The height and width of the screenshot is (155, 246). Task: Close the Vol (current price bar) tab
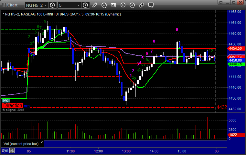point(42,142)
